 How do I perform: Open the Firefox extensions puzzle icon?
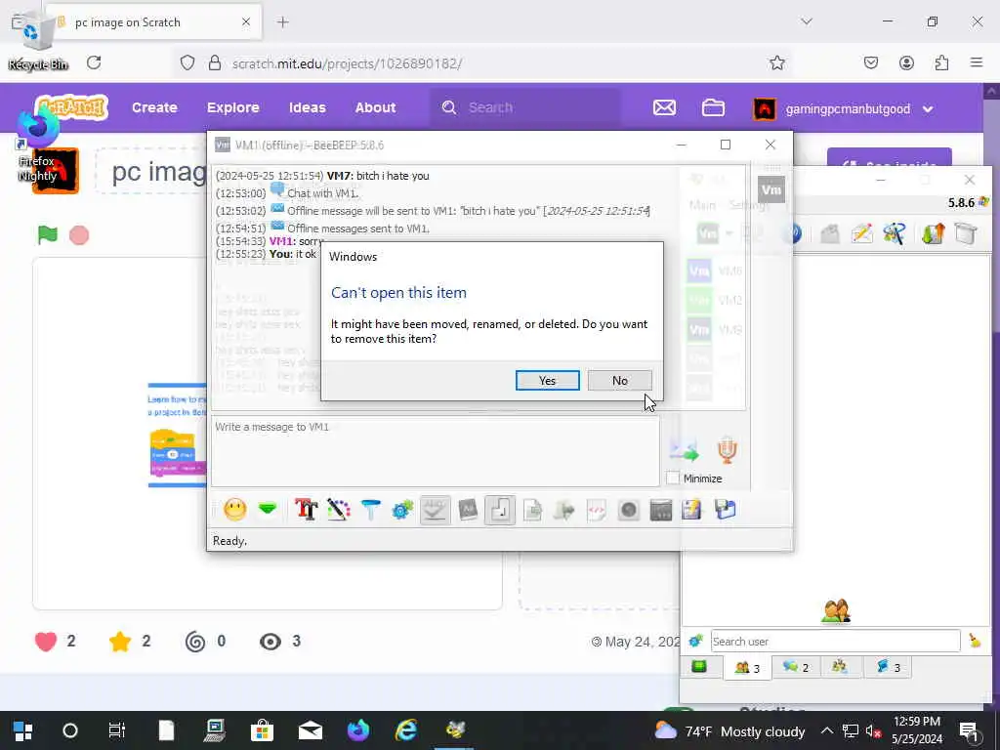tap(941, 62)
